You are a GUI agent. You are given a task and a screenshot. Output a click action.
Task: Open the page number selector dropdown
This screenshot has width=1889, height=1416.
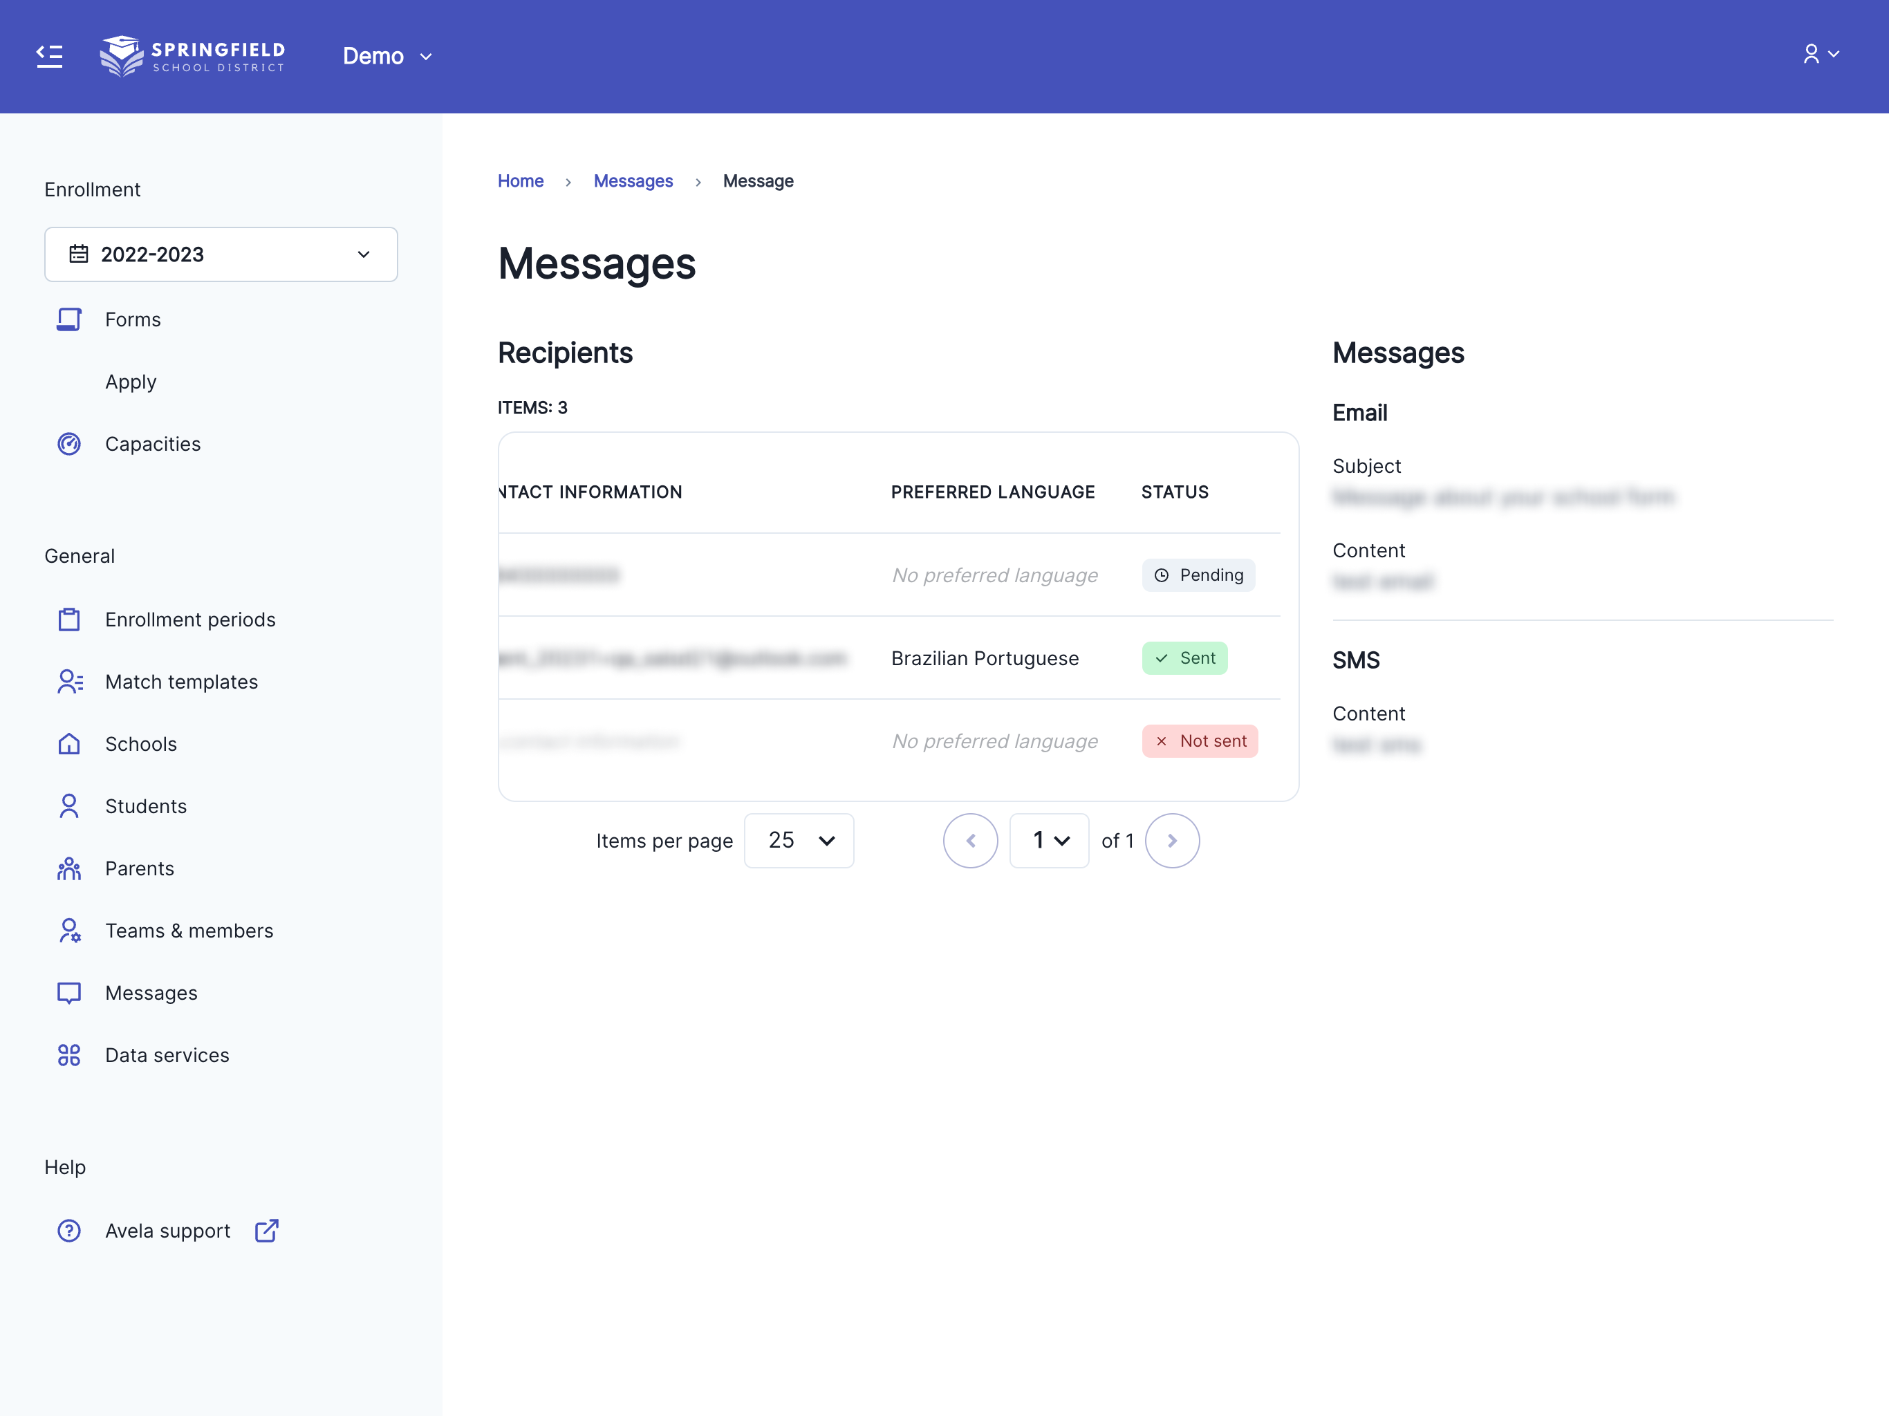(1049, 840)
